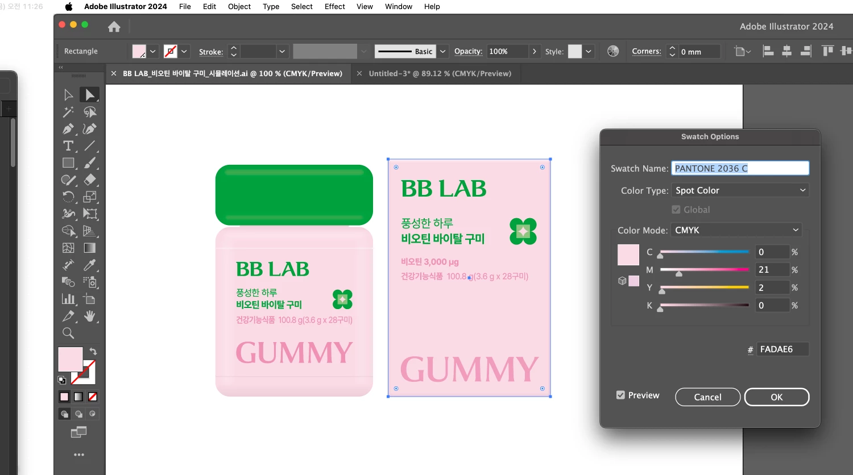Screen dimensions: 853x475
Task: Open Basic brush definition dropdown
Action: pyautogui.click(x=443, y=51)
